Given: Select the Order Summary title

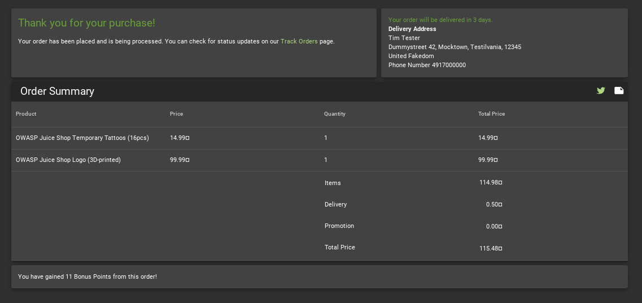Looking at the screenshot, I should coord(58,91).
